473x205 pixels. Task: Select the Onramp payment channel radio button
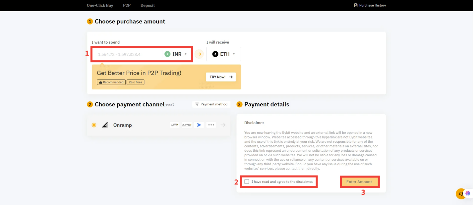(94, 125)
